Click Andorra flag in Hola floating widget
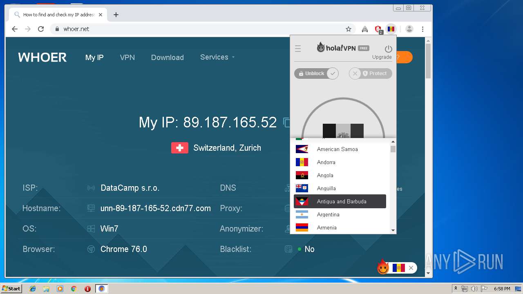Screen dimensions: 523x294 (x=399, y=268)
